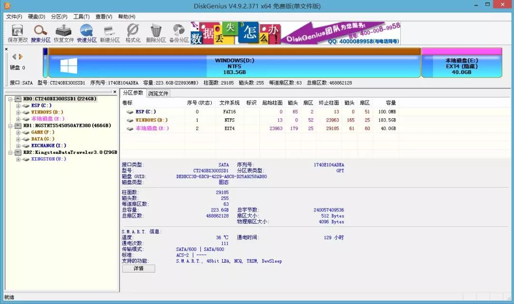The width and height of the screenshot is (514, 304).
Task: Expand the DATA (G:) tree node
Action: point(19,139)
